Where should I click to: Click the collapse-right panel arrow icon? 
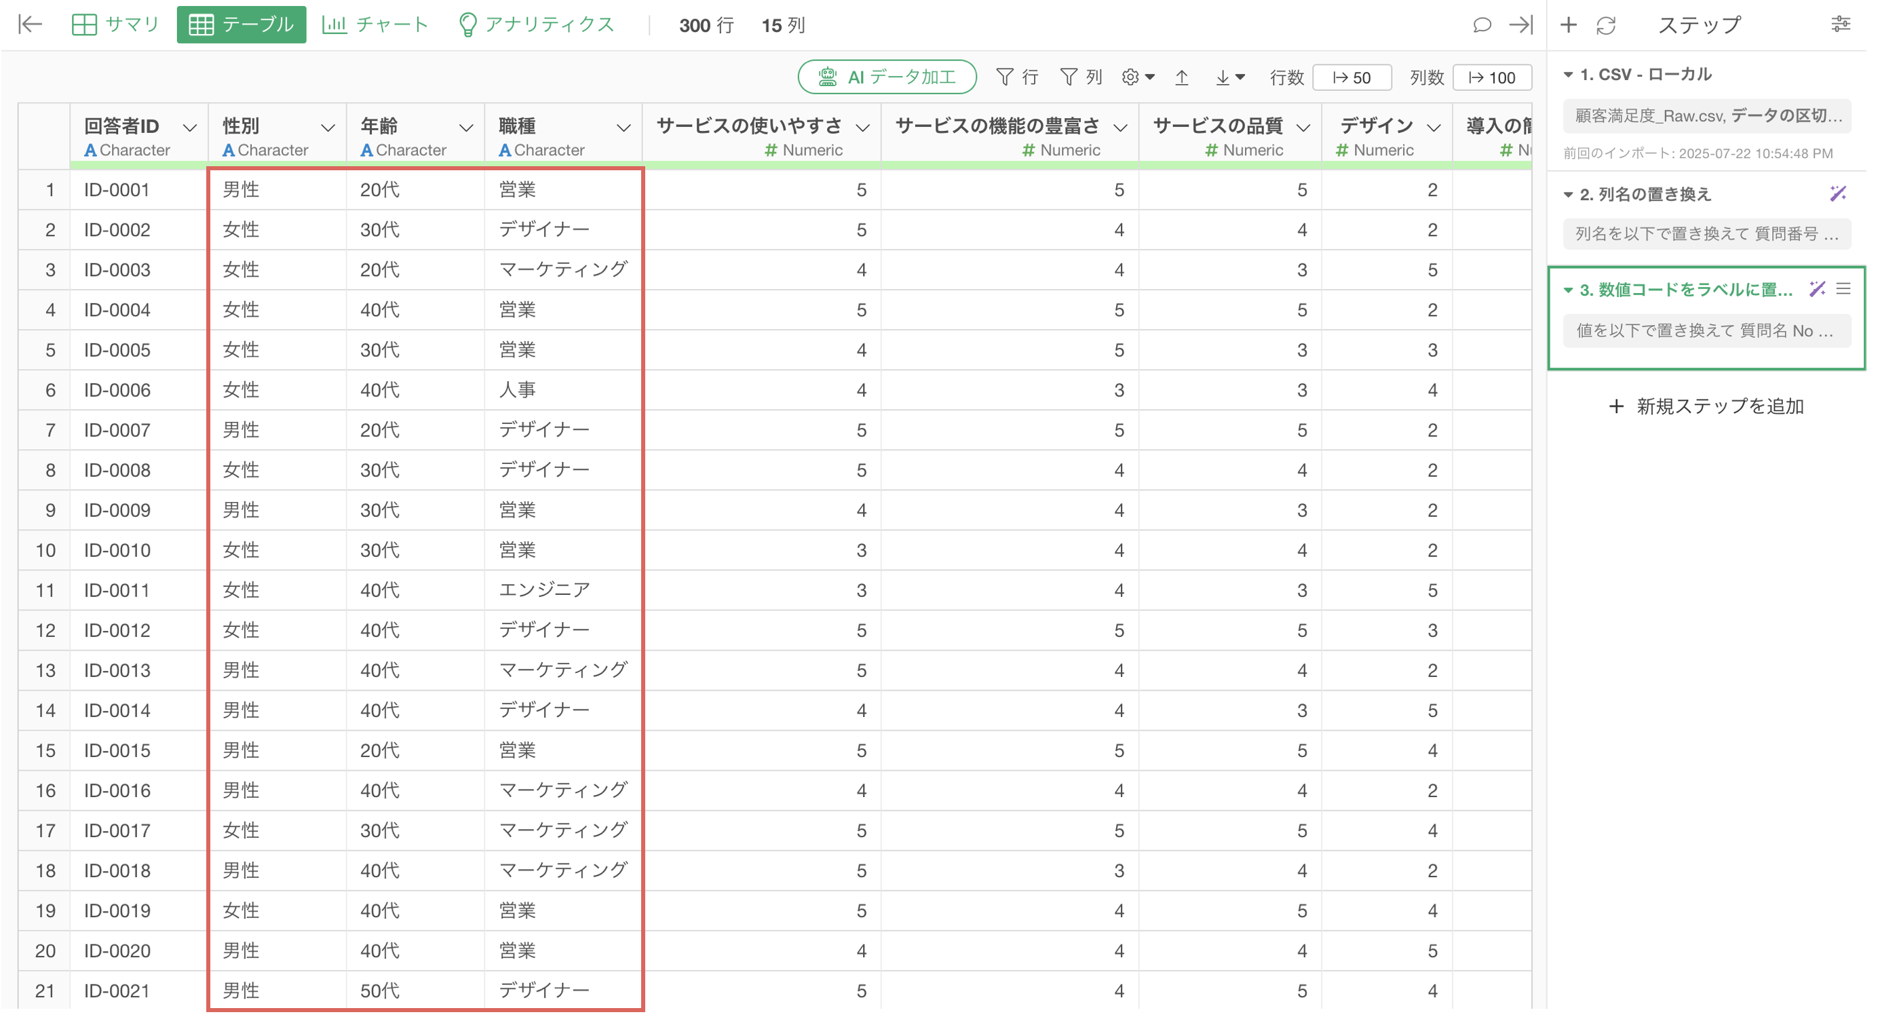(1520, 25)
